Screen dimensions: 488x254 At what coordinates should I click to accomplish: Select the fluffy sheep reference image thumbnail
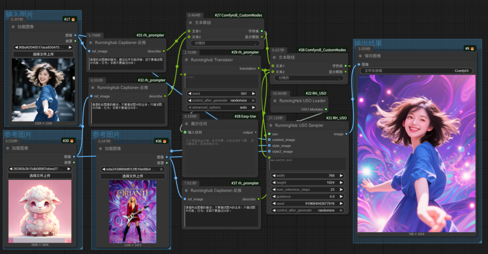click(x=40, y=212)
